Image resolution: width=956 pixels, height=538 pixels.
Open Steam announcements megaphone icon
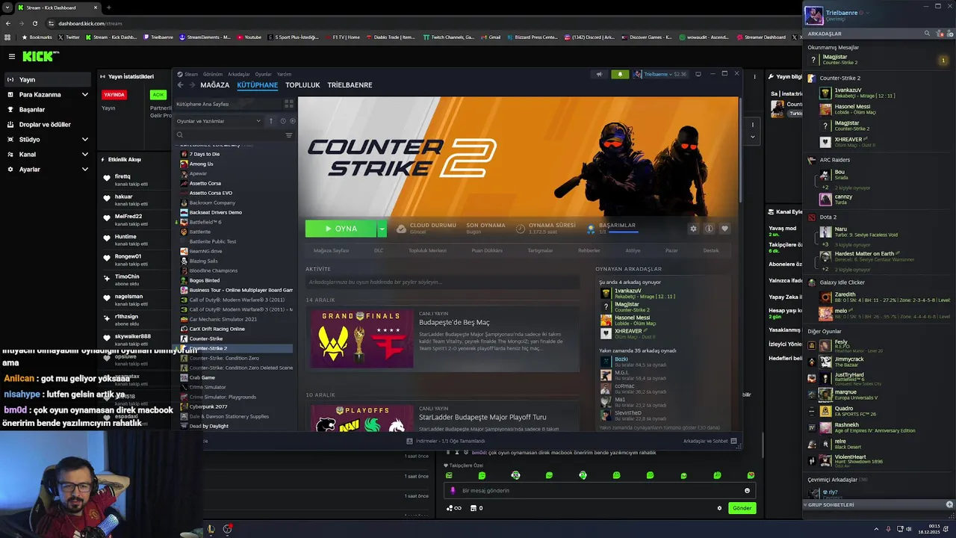[598, 74]
